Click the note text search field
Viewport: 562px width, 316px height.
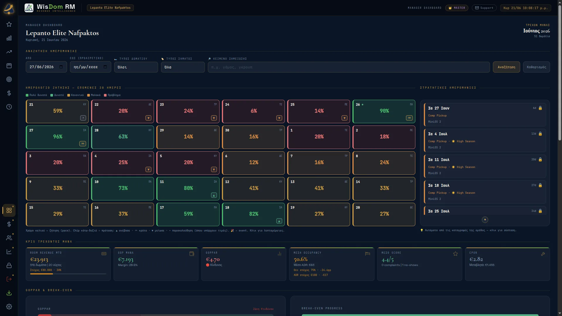tap(349, 67)
